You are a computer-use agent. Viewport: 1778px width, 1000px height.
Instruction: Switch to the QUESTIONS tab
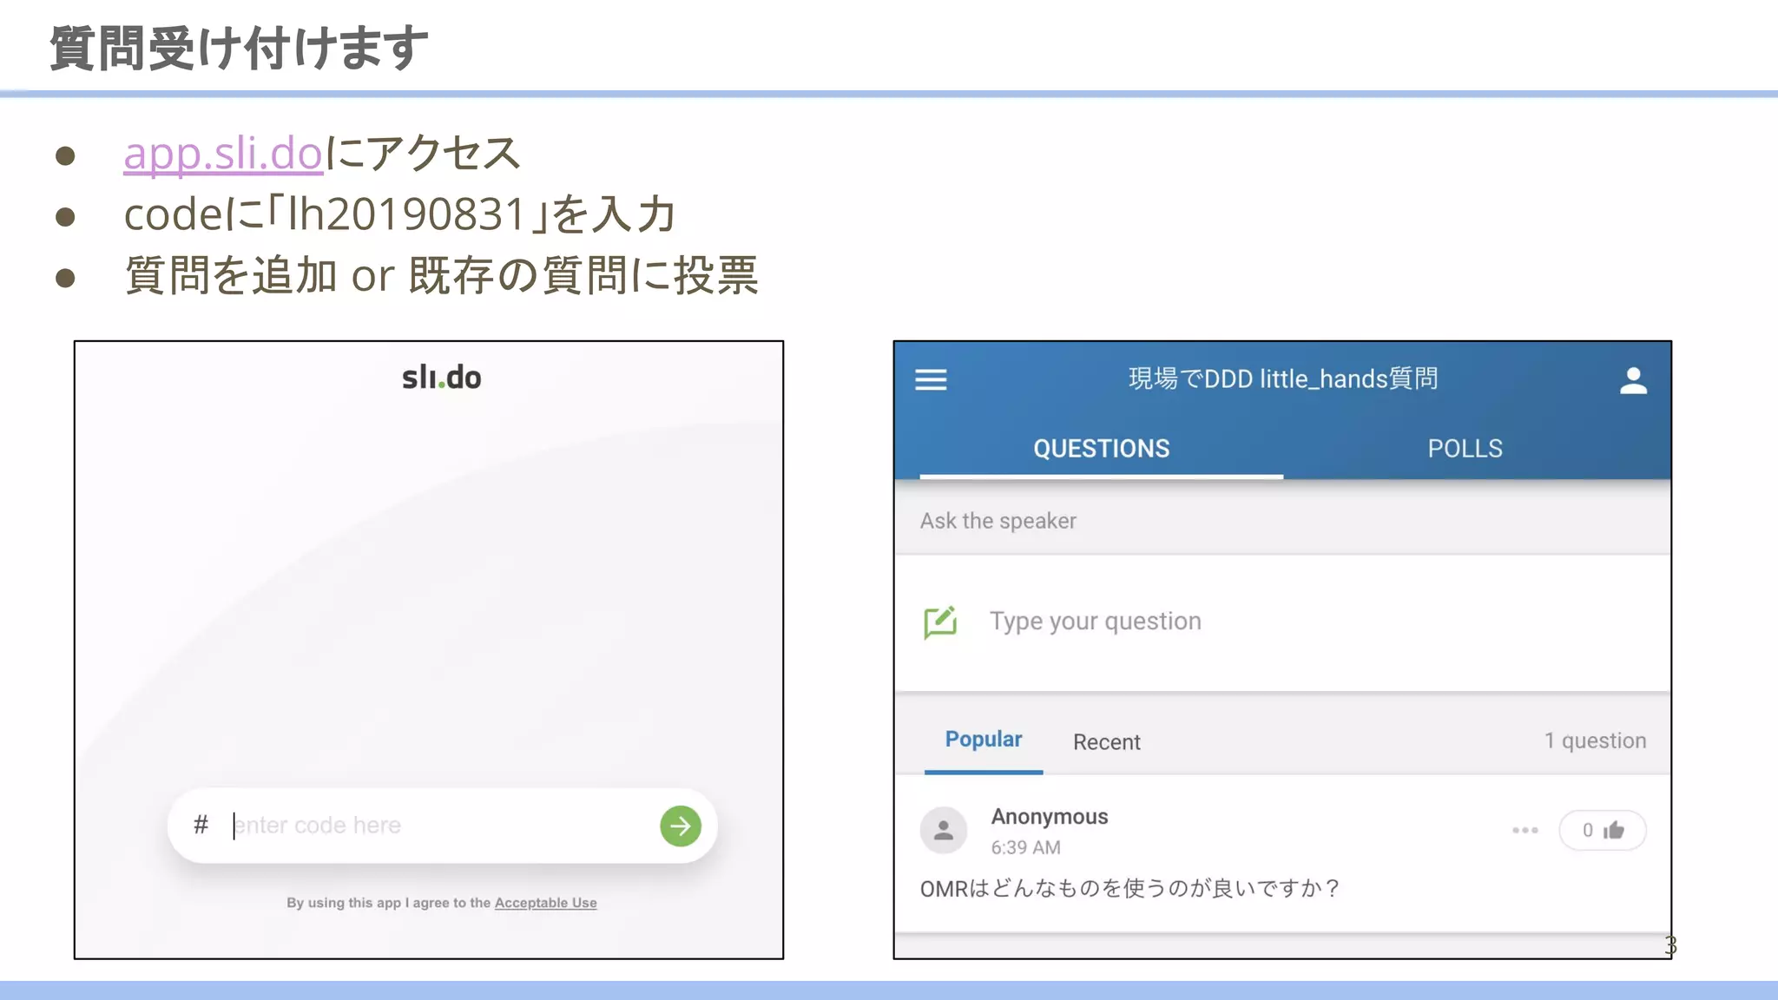click(x=1101, y=448)
